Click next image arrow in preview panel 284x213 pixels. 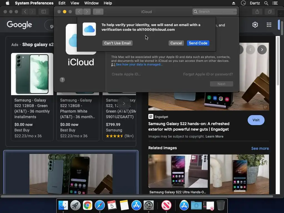pos(262,50)
